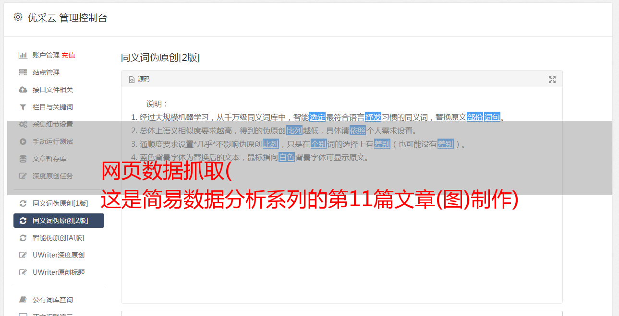619x316 pixels.
Task: Click highlighted word 抒发 in line one
Action: 373,117
